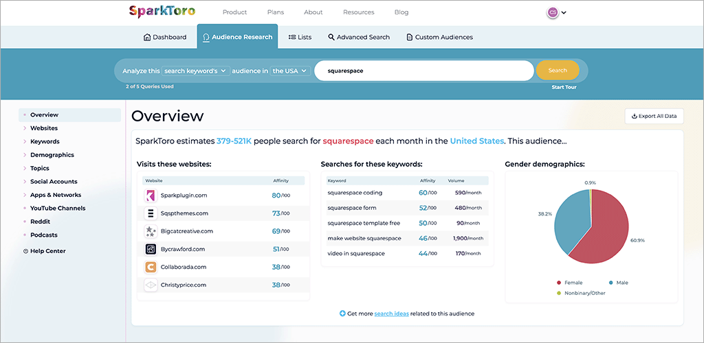The image size is (704, 343).
Task: Click the yellow Search button
Action: (x=558, y=70)
